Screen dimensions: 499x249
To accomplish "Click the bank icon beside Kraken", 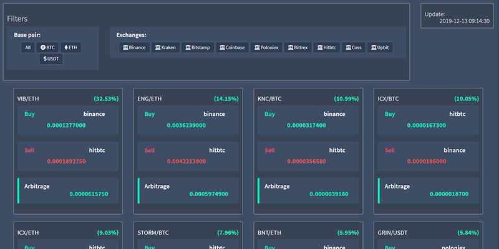I will [158, 48].
